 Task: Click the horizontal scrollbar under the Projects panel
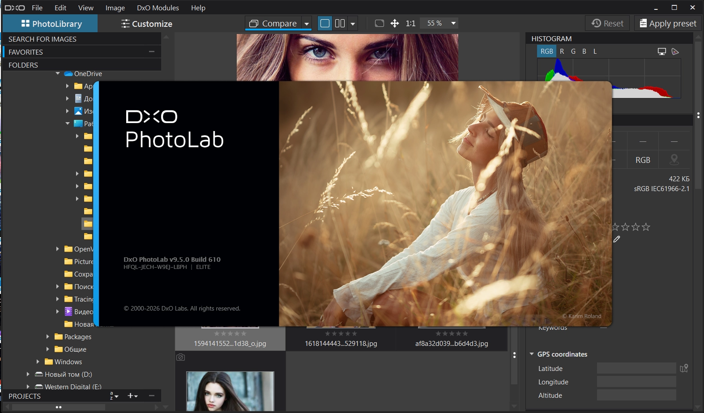coord(59,407)
